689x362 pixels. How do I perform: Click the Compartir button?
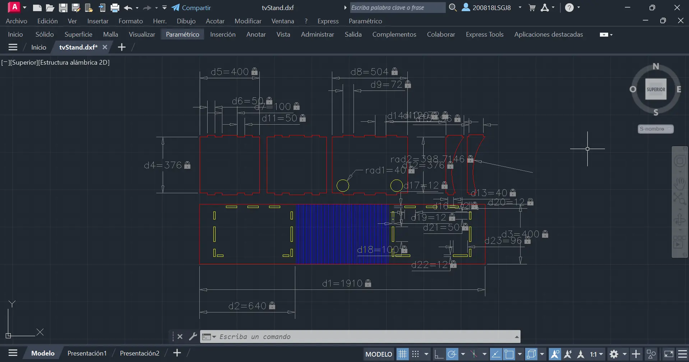coord(191,8)
